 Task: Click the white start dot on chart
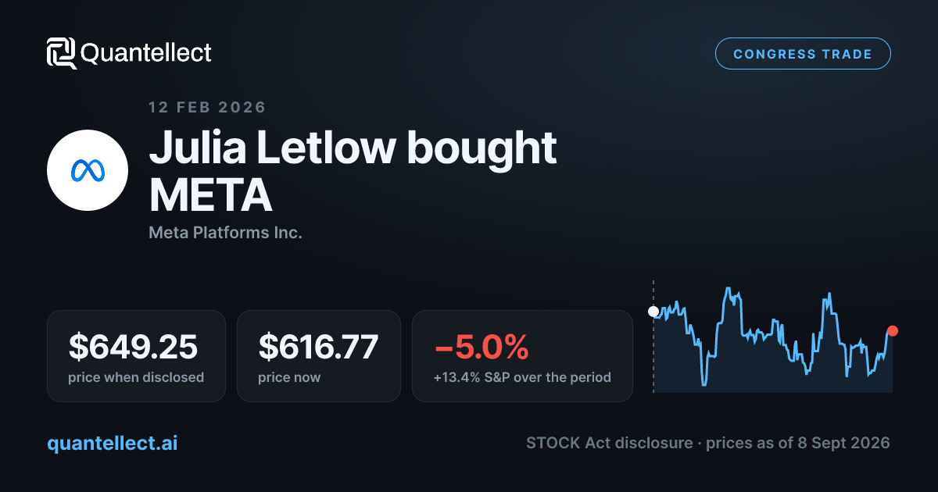[x=653, y=312]
